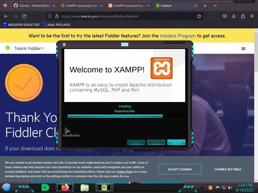Accept cookies on the Telerik page
258x193 pixels.
[x=180, y=169]
